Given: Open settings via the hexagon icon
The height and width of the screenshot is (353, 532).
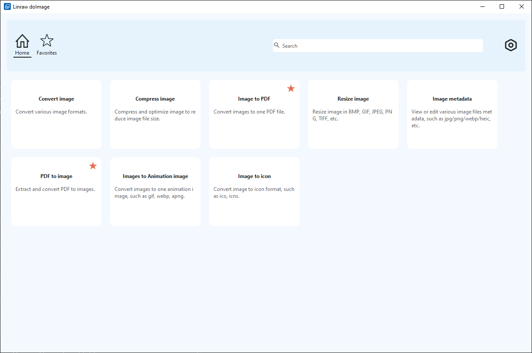Looking at the screenshot, I should pos(510,45).
